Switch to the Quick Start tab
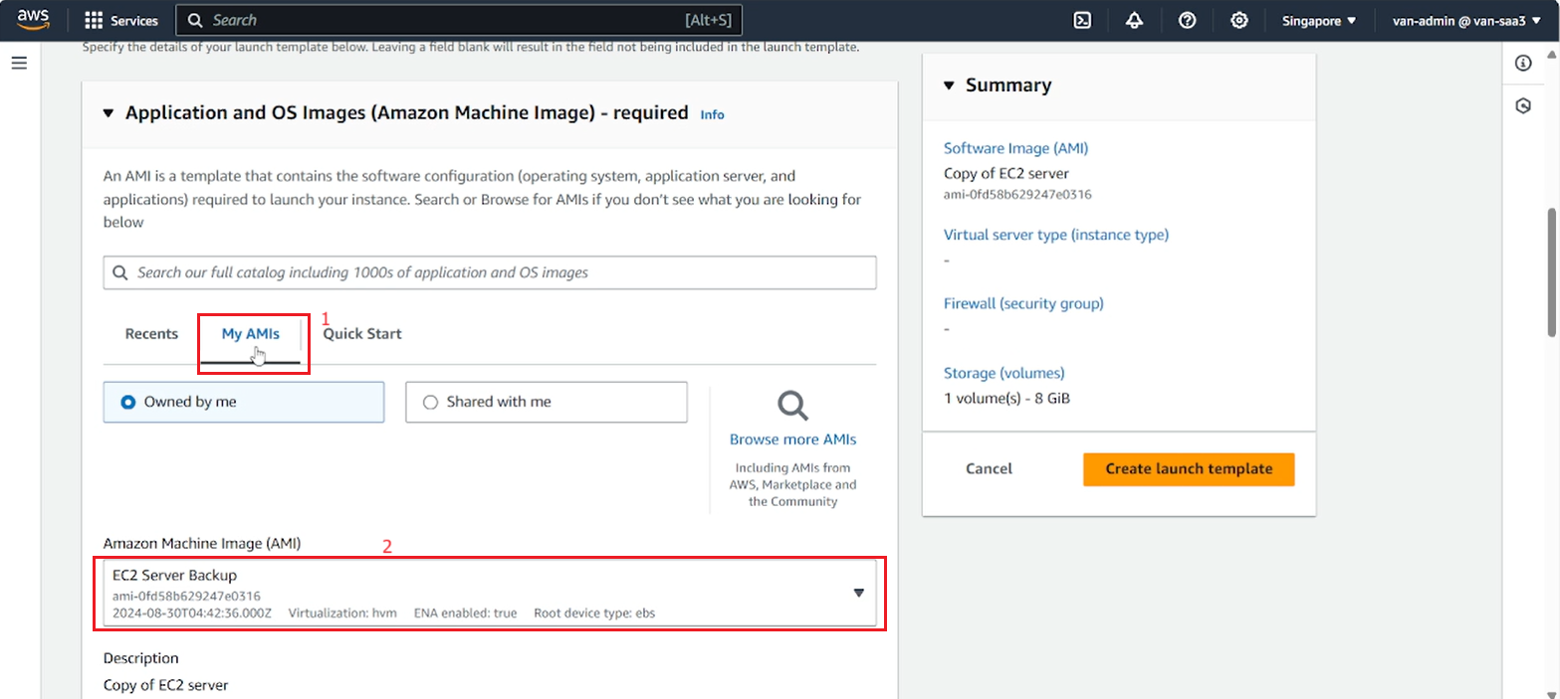The image size is (1560, 699). point(362,334)
